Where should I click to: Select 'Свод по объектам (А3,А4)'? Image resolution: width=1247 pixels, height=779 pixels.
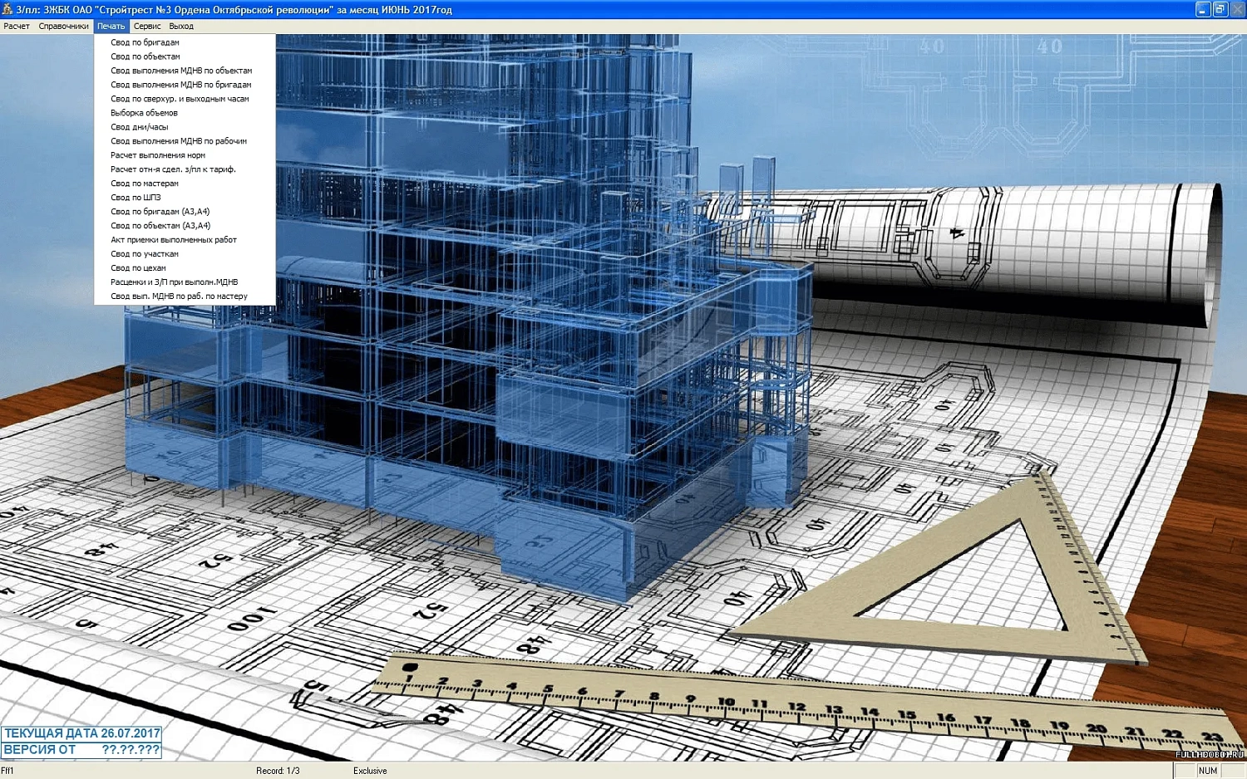pos(185,226)
